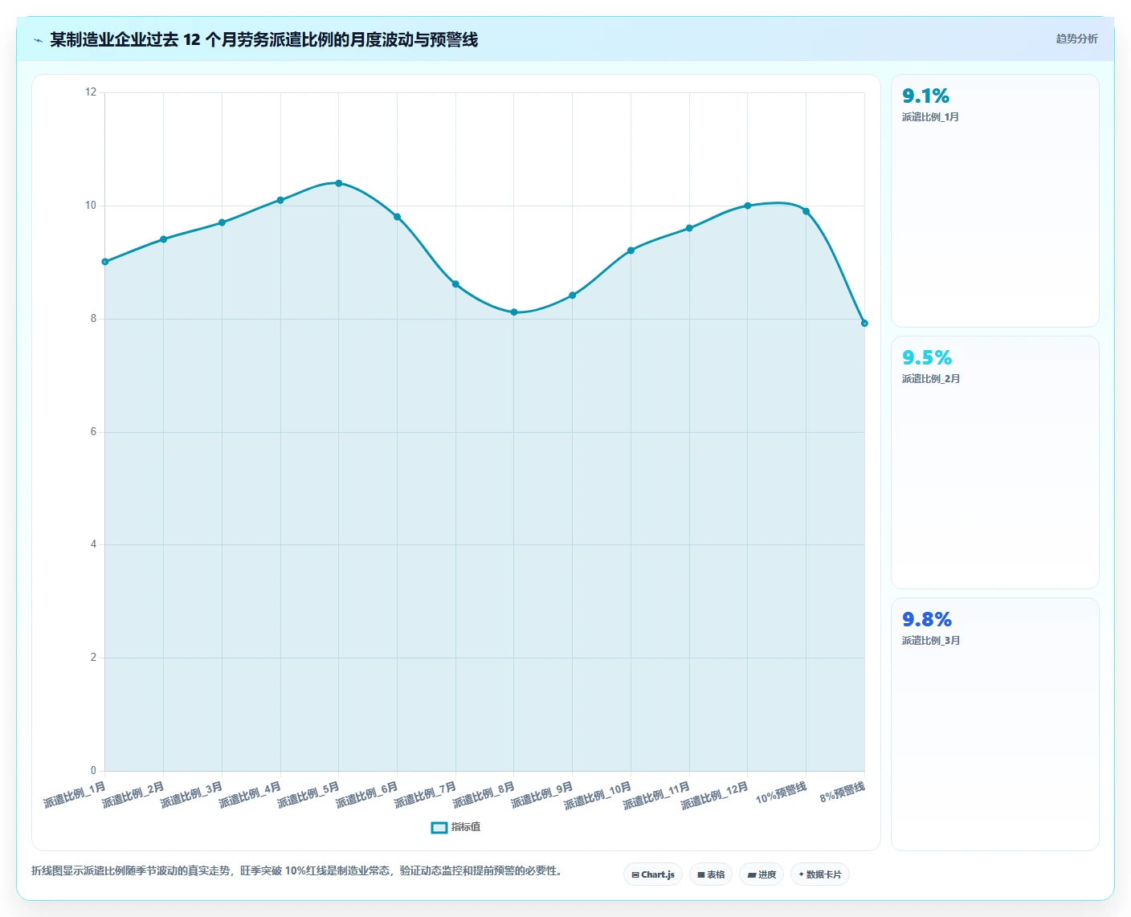This screenshot has width=1131, height=917.
Task: Select the Chart.js tag chip
Action: (x=653, y=874)
